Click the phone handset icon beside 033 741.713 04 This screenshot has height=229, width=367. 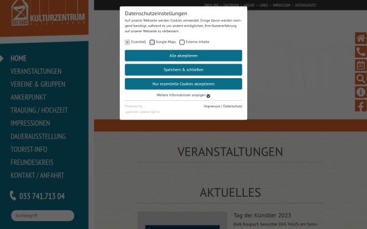[x=13, y=195]
